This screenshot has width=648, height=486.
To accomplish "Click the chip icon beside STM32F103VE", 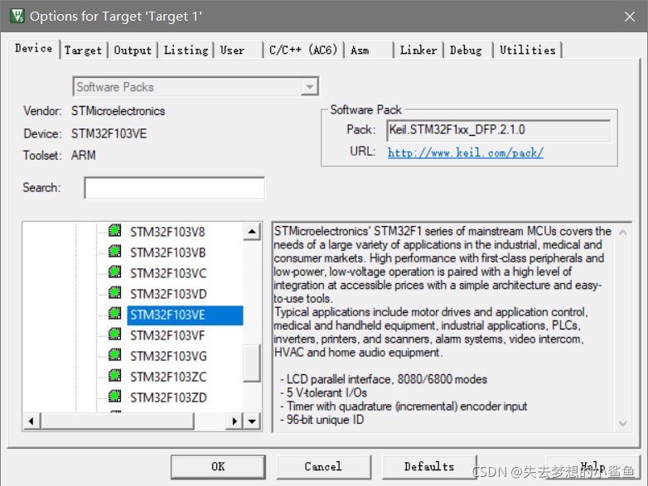I will click(115, 314).
